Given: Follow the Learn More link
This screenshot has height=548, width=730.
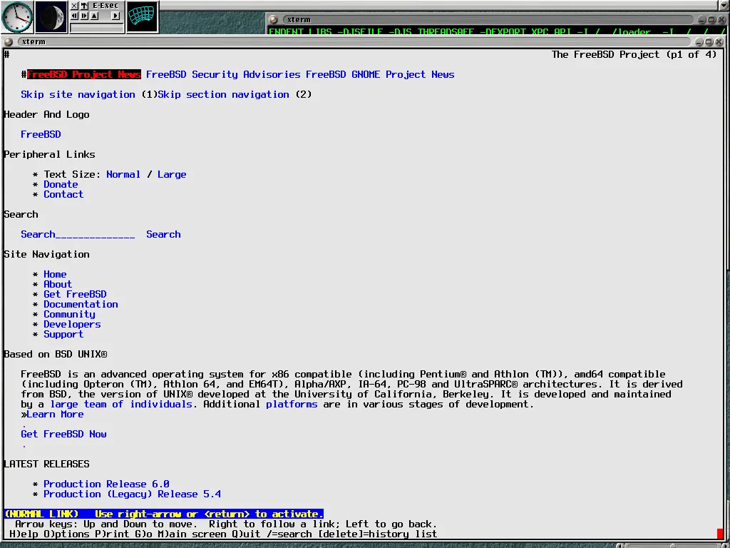Looking at the screenshot, I should click(x=55, y=414).
